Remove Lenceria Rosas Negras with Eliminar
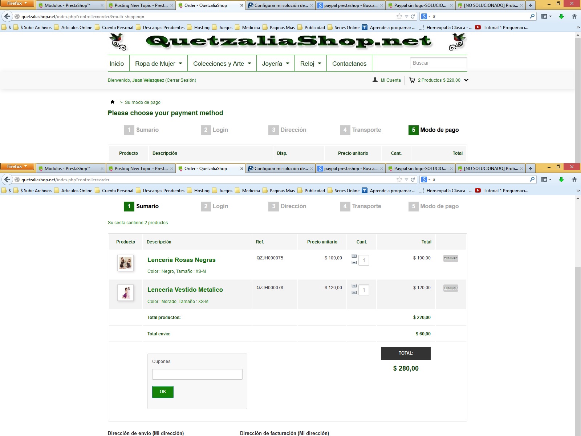 (x=451, y=258)
